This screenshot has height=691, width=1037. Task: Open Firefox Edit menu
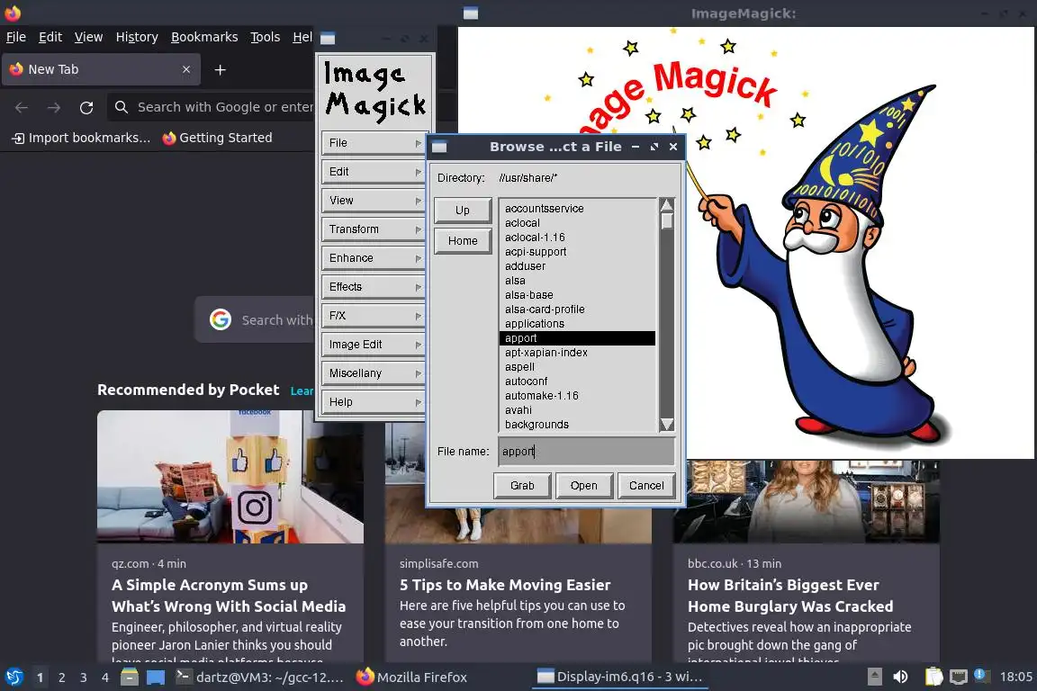(x=50, y=37)
